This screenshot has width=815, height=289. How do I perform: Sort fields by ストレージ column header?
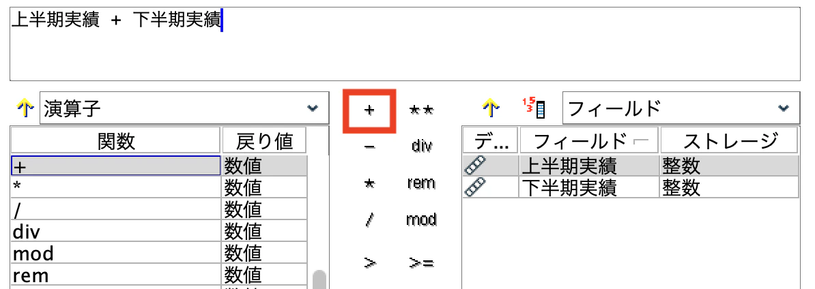coord(729,140)
